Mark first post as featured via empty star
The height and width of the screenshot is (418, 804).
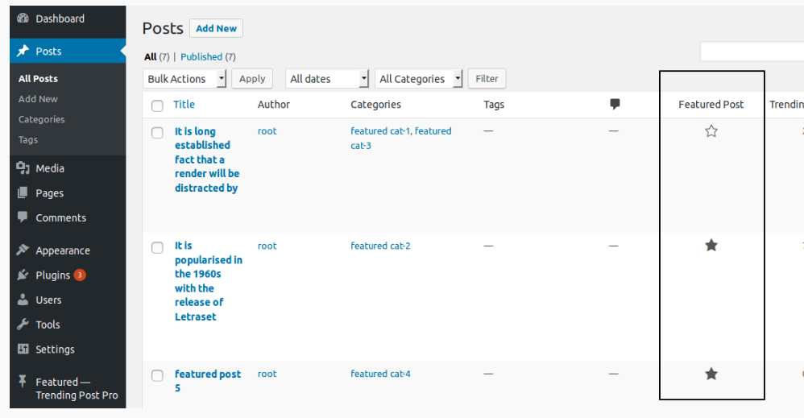[x=711, y=130]
